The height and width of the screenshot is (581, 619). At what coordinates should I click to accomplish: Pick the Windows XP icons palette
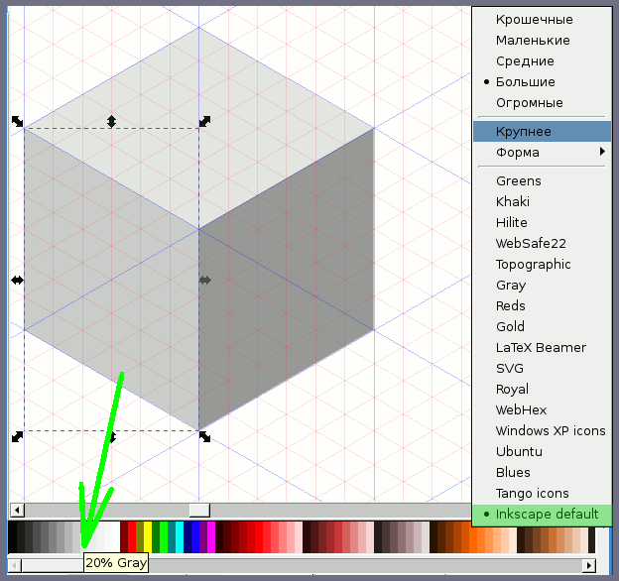point(550,431)
